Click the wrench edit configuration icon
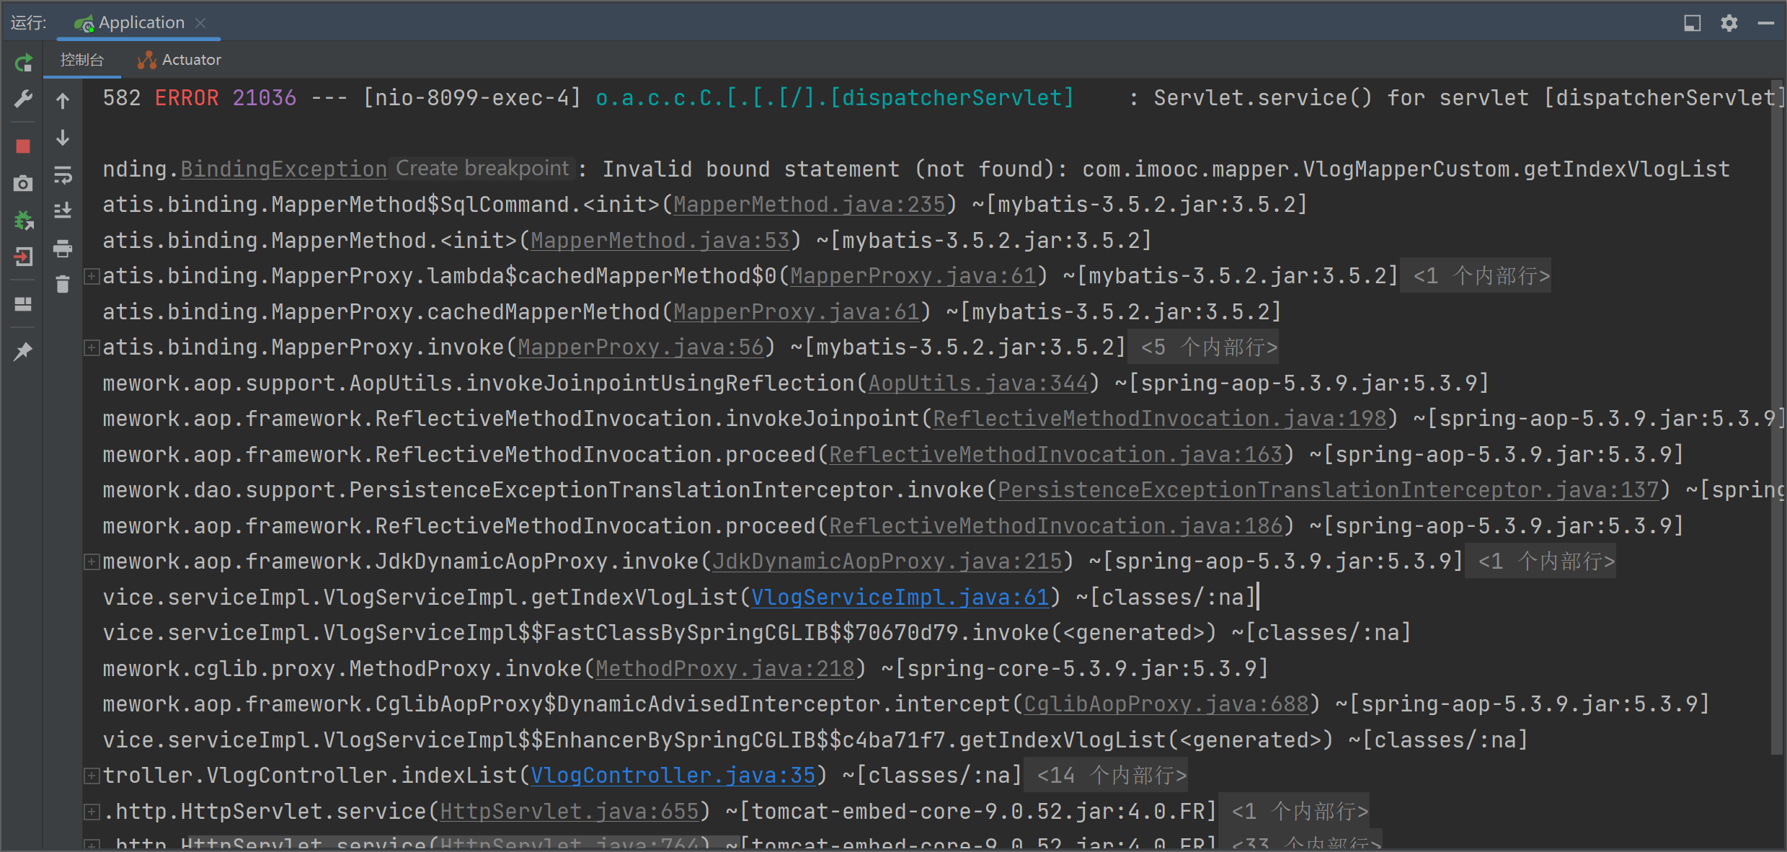Viewport: 1787px width, 852px height. pos(23,99)
